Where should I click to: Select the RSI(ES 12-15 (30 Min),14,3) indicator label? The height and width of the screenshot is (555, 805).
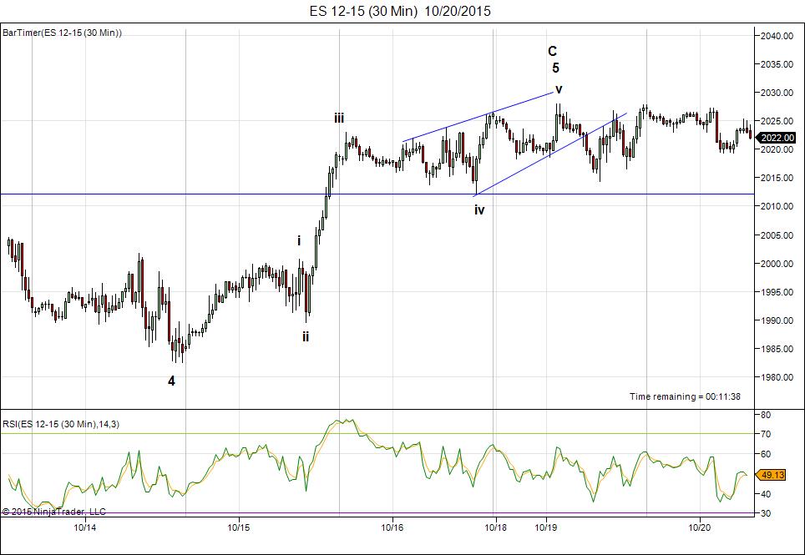pyautogui.click(x=61, y=424)
